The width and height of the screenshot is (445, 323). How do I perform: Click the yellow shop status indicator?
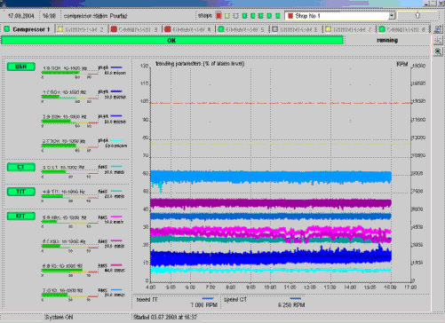point(226,16)
